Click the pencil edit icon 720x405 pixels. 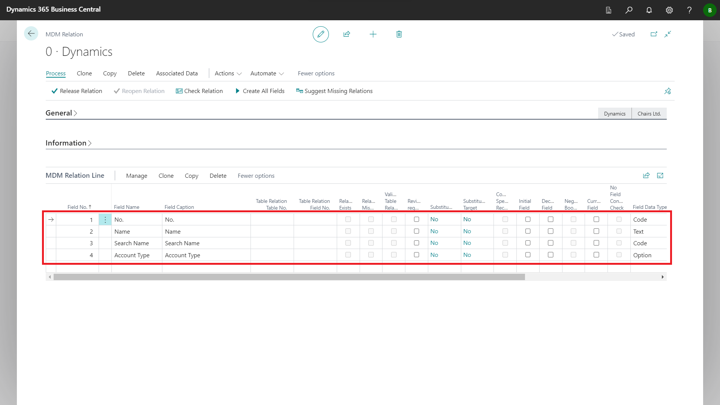(321, 34)
